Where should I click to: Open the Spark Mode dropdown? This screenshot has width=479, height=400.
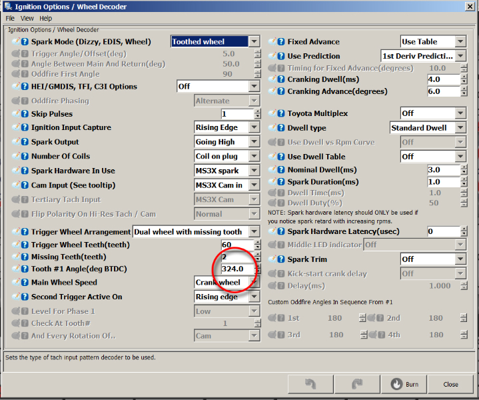(254, 41)
